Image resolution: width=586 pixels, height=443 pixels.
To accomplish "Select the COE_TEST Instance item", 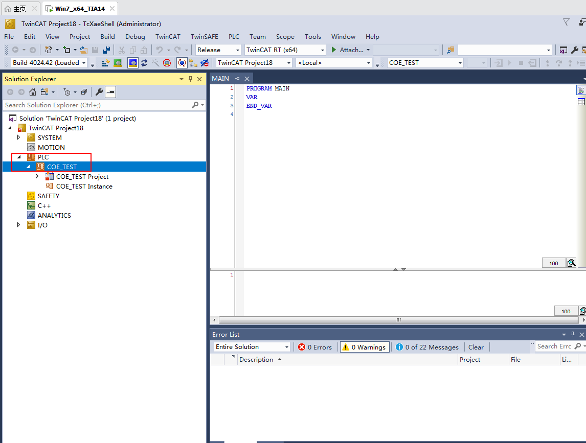I will click(x=84, y=186).
